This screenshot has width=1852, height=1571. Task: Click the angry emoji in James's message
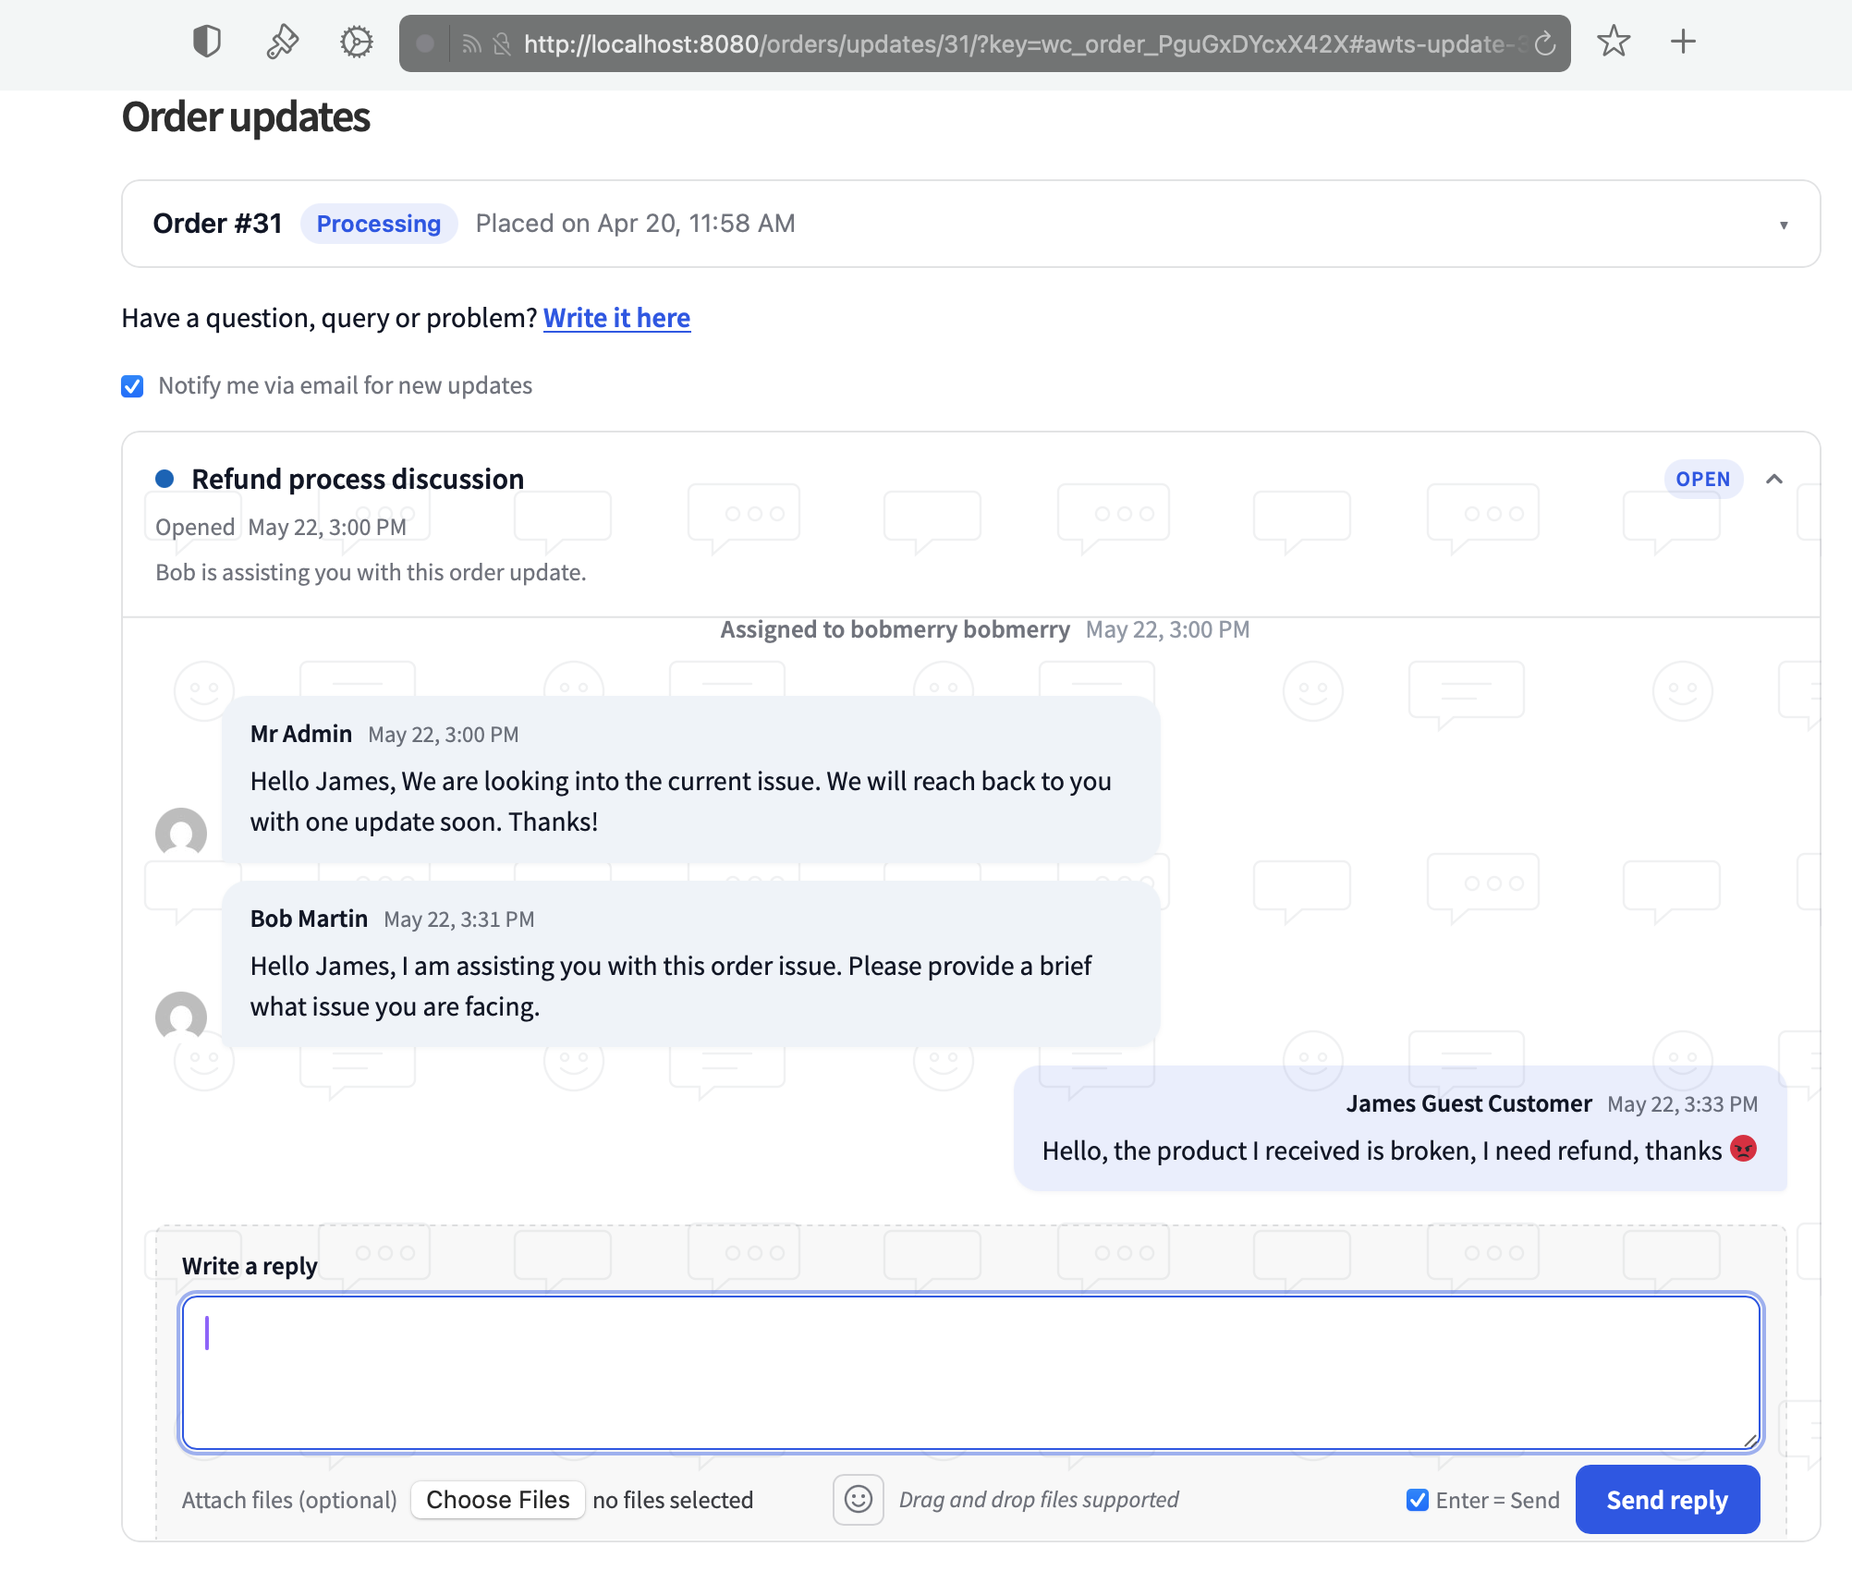(x=1743, y=1149)
